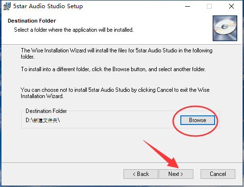
Task: Click the CD disc image in header
Action: coord(225,28)
